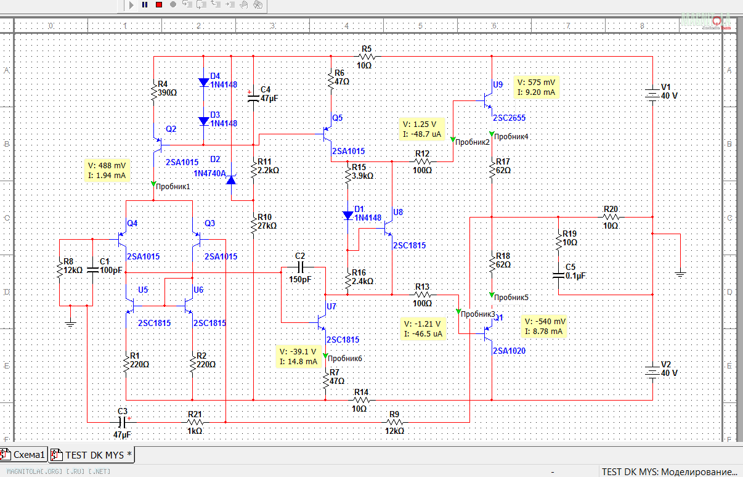Click the D2 1N4740A Zener diode
743x477 pixels.
tap(231, 180)
